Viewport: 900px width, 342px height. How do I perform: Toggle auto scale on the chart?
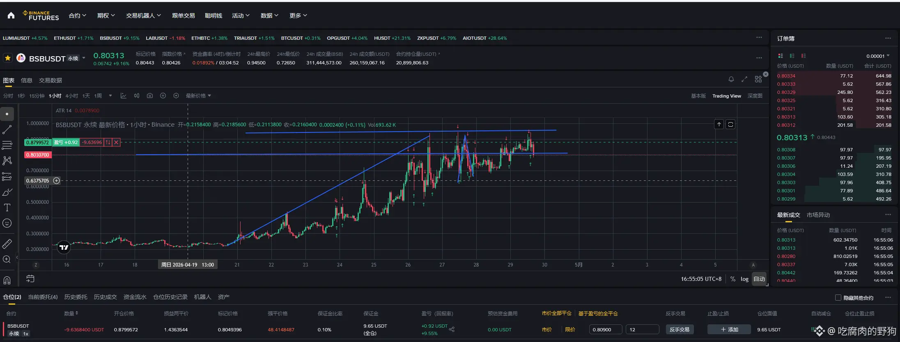(x=759, y=279)
